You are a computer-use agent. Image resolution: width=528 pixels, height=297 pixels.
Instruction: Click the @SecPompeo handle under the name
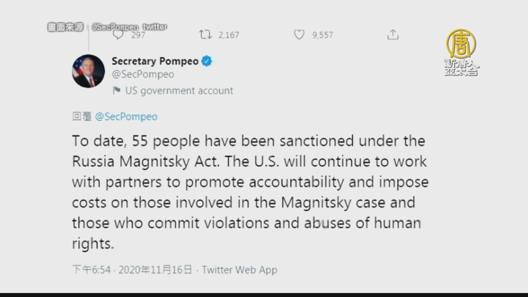pos(143,74)
